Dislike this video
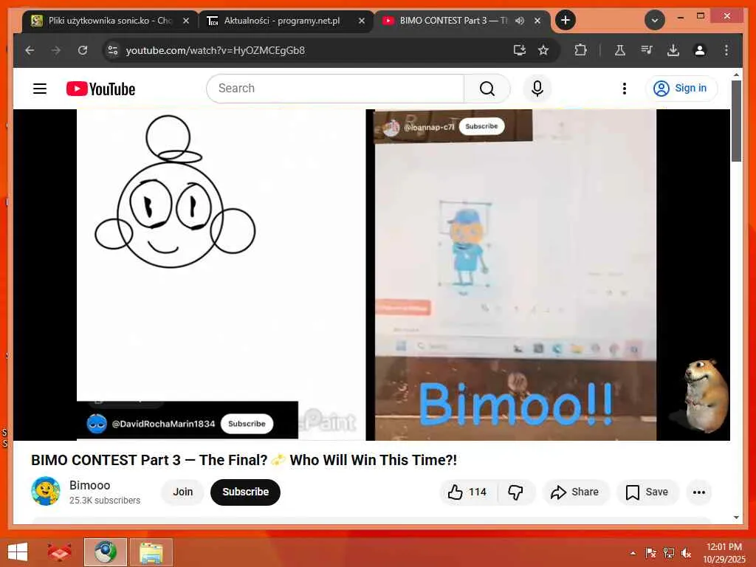The image size is (756, 567). pos(516,492)
